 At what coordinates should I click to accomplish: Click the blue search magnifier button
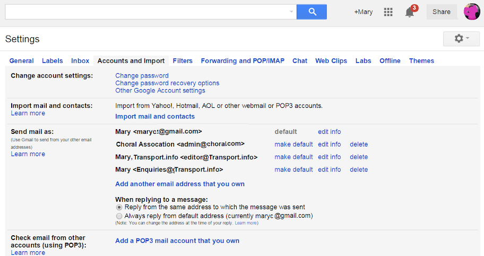(x=312, y=12)
